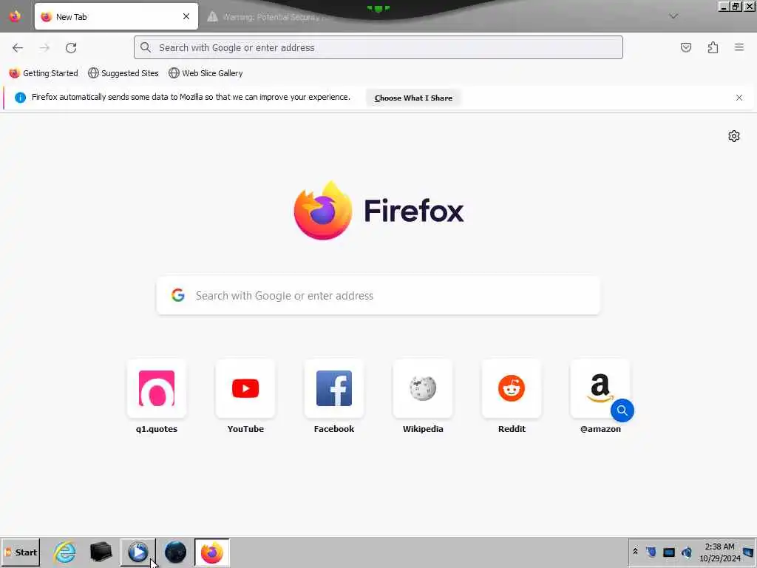The image size is (757, 568).
Task: Open the Facebook shortcut tile
Action: 334,388
